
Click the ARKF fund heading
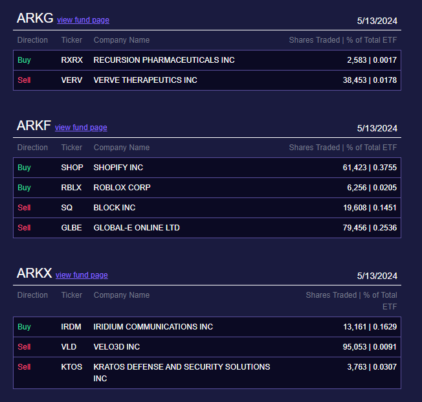(x=34, y=126)
